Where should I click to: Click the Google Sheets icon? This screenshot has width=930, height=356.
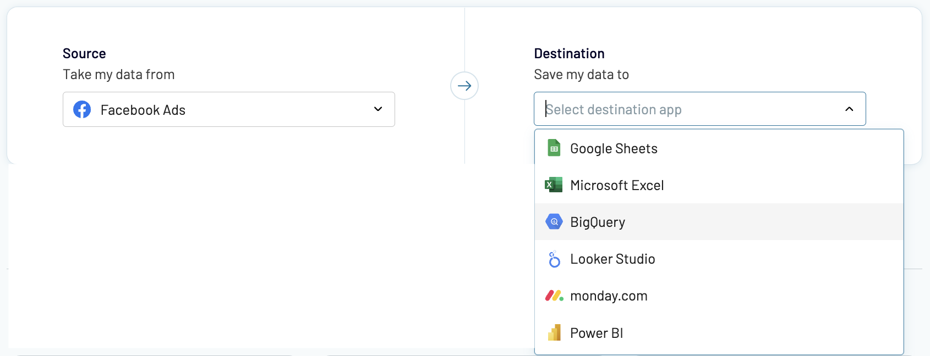coord(554,148)
